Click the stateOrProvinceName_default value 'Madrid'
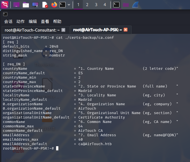The width and height of the screenshot is (190, 162). click(85, 91)
